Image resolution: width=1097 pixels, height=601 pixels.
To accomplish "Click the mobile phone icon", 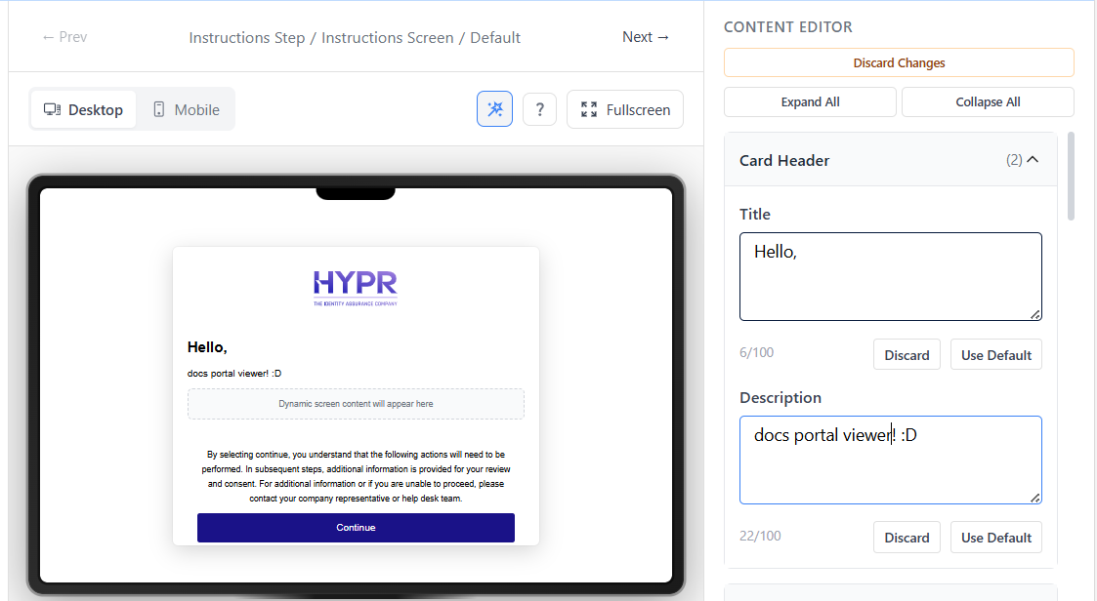I will (159, 110).
